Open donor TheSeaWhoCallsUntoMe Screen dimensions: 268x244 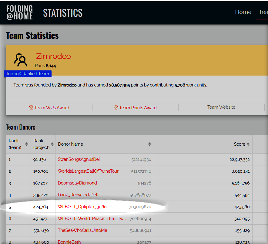(x=82, y=230)
